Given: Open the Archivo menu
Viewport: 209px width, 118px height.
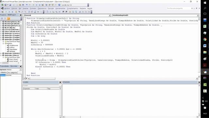Looking at the screenshot, I should [x=7, y=9].
